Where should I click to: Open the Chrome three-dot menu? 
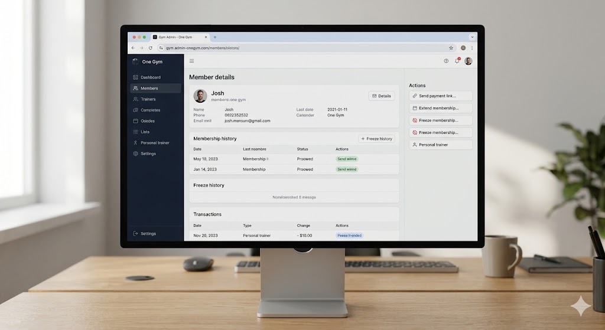point(472,48)
